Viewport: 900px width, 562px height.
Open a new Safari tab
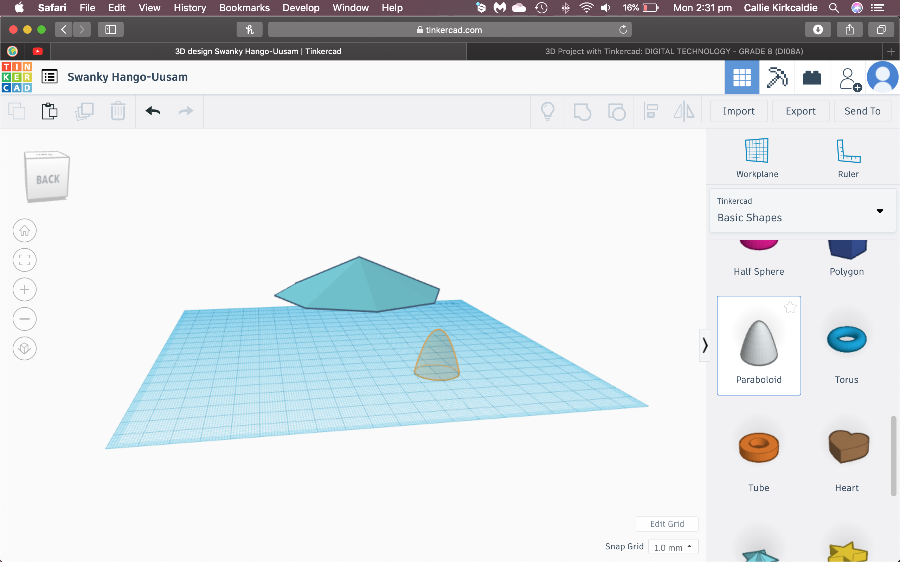(891, 52)
